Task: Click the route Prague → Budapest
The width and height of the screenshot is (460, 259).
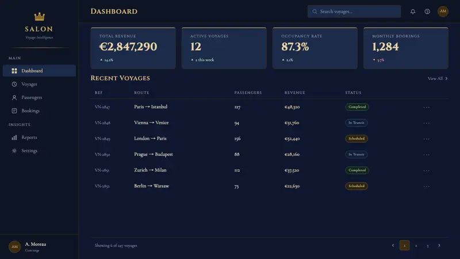Action: 154,154
